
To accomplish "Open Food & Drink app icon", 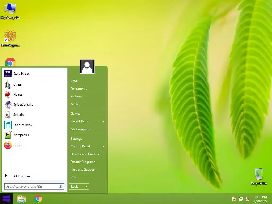I will click(x=8, y=125).
